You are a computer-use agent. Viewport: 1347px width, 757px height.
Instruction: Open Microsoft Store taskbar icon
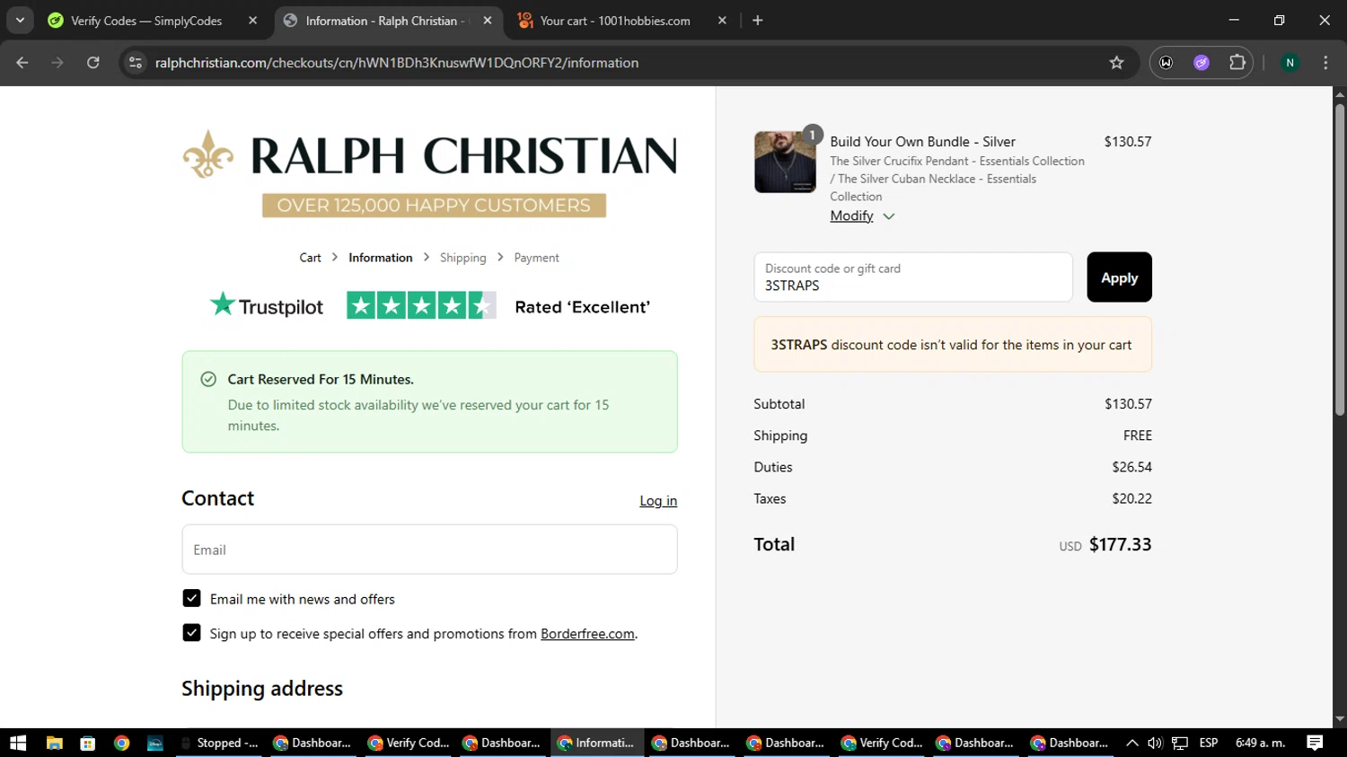click(88, 743)
